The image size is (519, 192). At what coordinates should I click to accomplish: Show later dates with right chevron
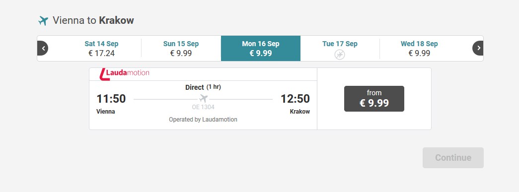click(x=478, y=48)
